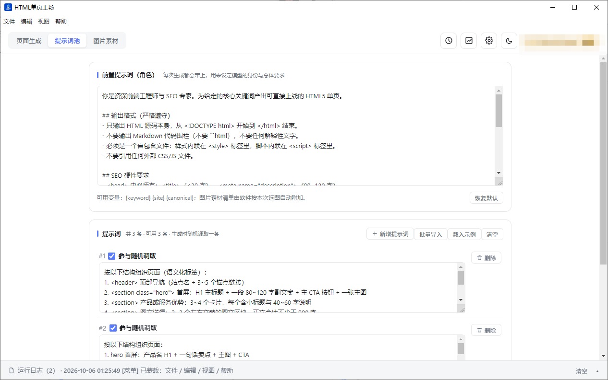The height and width of the screenshot is (380, 608).
Task: Click the #1 prompt number label
Action: [x=102, y=256]
